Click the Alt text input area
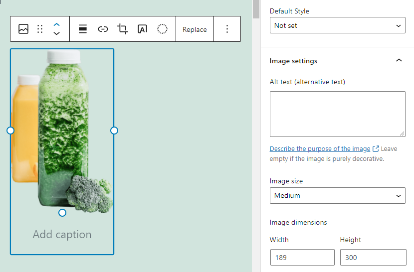Image resolution: width=414 pixels, height=272 pixels. click(x=337, y=114)
